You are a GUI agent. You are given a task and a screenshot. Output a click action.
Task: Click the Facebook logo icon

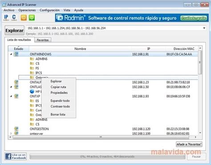coord(8,157)
